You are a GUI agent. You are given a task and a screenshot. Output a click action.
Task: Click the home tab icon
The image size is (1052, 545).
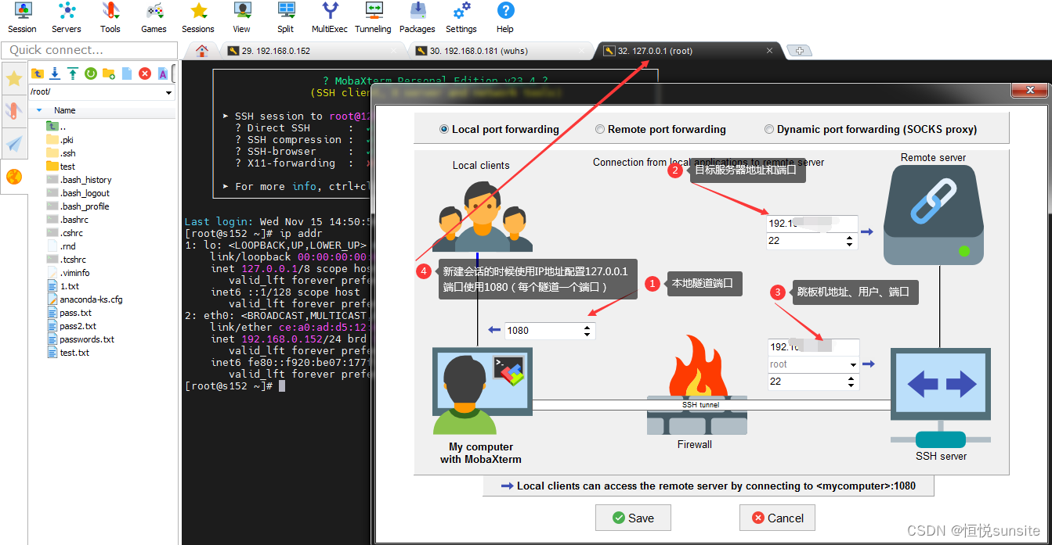(x=202, y=51)
